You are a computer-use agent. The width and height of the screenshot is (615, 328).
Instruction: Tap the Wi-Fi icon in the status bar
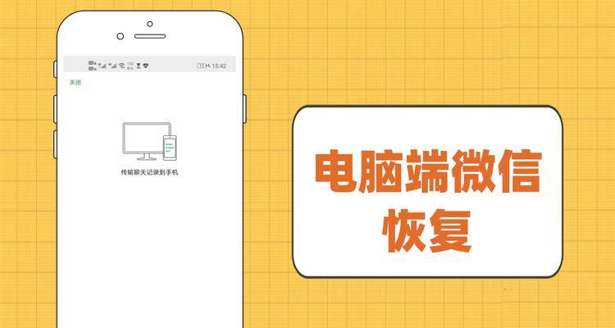pos(121,66)
